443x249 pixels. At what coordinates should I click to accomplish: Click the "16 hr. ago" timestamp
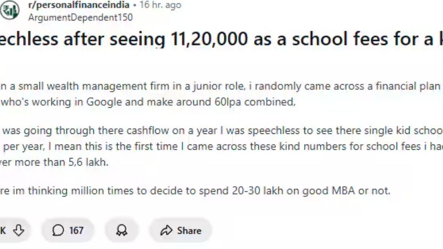coord(160,5)
